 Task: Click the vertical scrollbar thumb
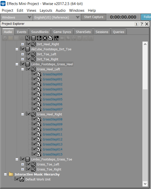pyautogui.click(x=145, y=135)
